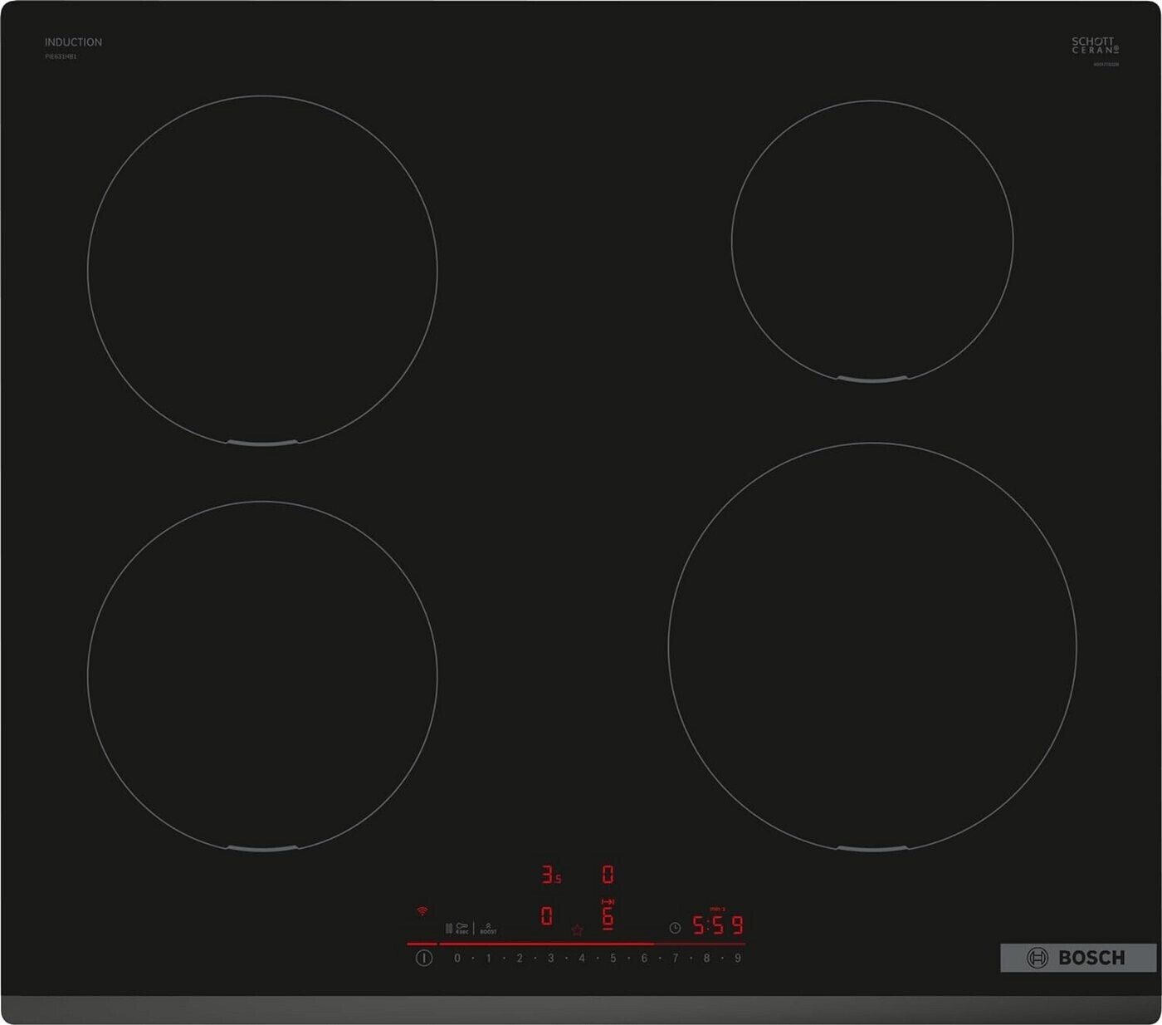Viewport: 1162px width, 1025px height.
Task: Click the large front-right cooking zone
Action: [871, 647]
